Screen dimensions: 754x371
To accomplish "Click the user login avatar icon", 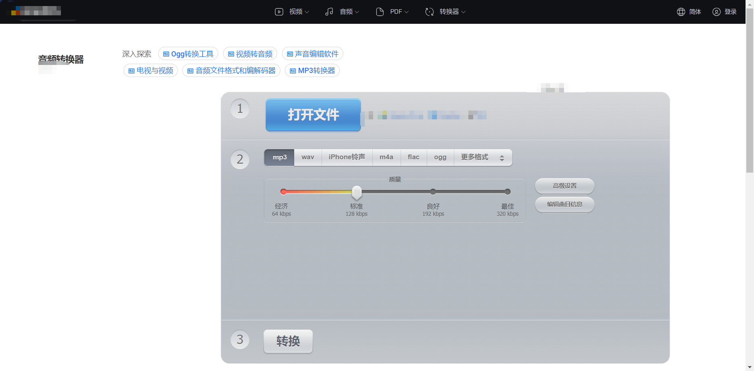I will 716,12.
